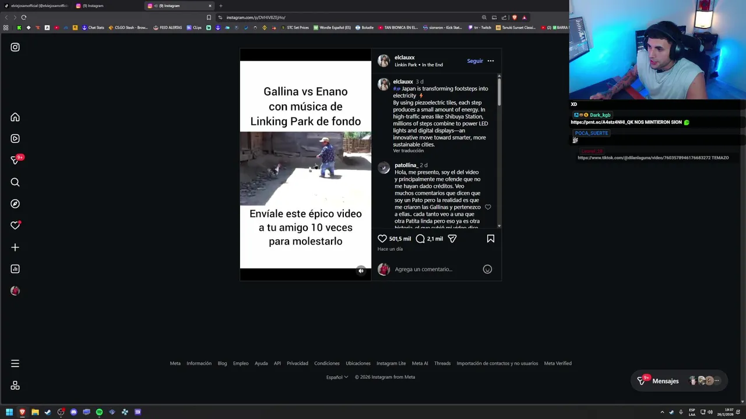Share the post via paper plane icon
This screenshot has height=419, width=746.
coord(452,239)
